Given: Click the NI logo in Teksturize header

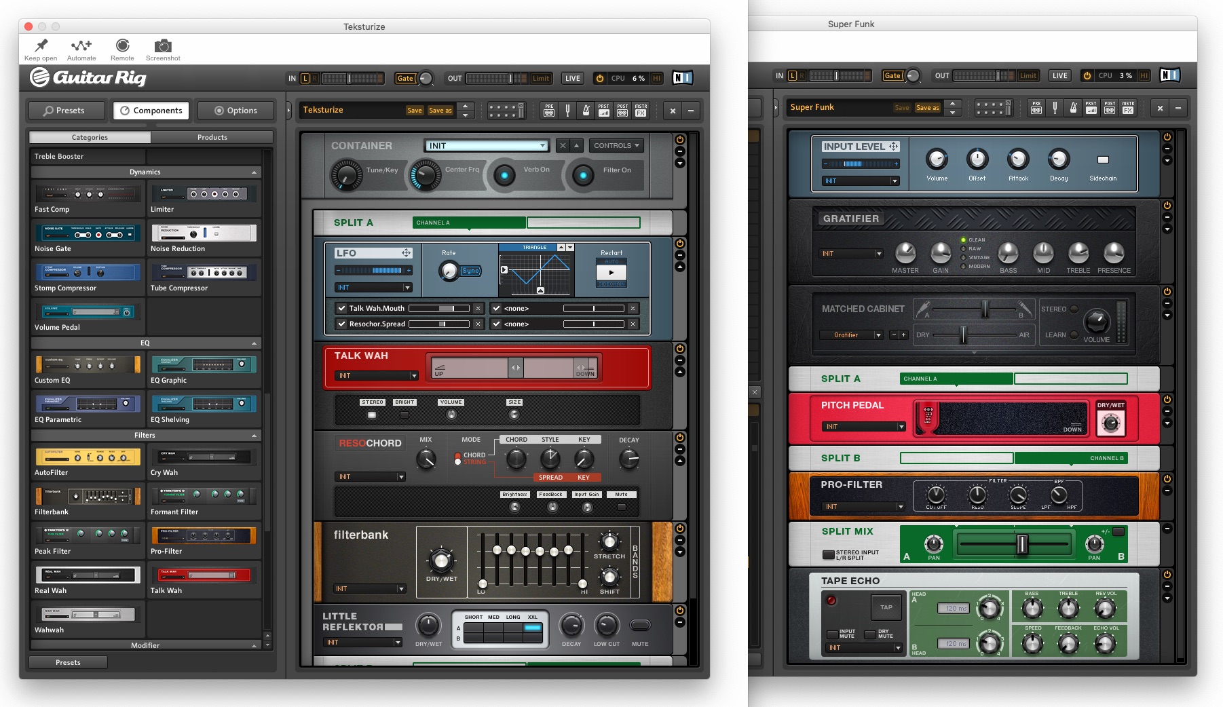Looking at the screenshot, I should click(682, 78).
